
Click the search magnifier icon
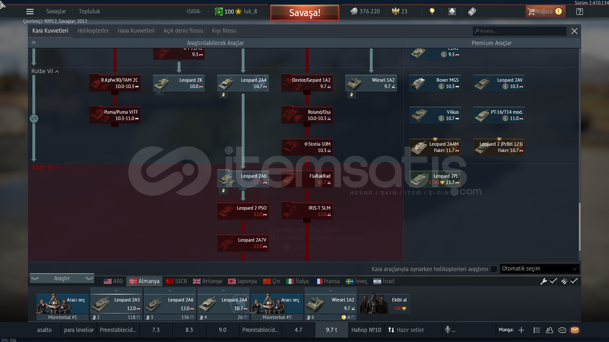477,31
